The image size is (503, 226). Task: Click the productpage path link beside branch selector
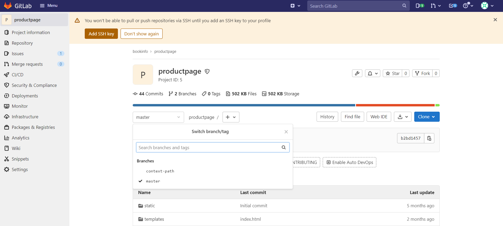click(x=202, y=117)
